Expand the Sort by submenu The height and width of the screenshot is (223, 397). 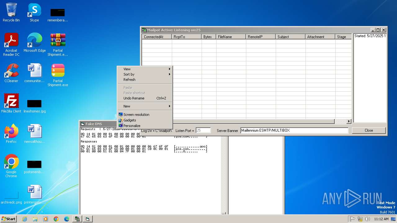pos(145,74)
